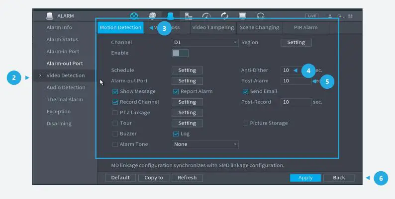
Task: Open Audio Detection in the sidebar
Action: pyautogui.click(x=66, y=87)
